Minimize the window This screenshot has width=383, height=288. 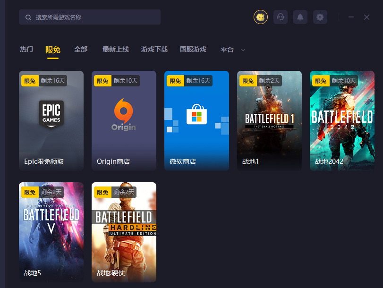tap(351, 17)
